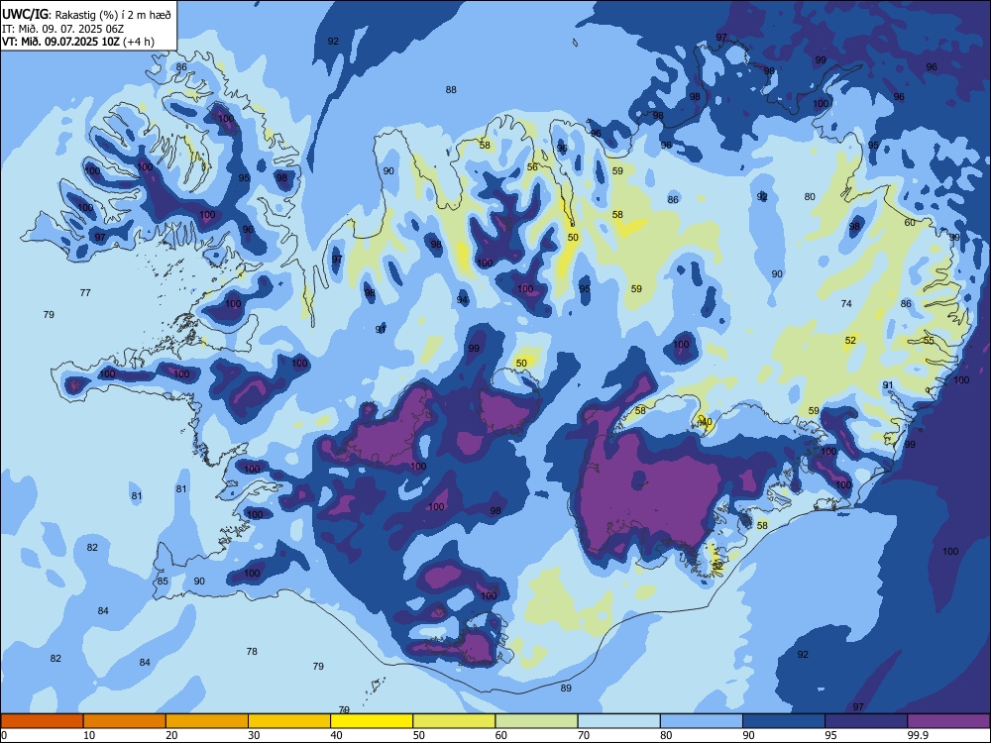Screen dimensions: 991x743
Task: Click the 'UWC/IG: Rakastig (%) í 2 m hæð' title
Action: tap(86, 14)
